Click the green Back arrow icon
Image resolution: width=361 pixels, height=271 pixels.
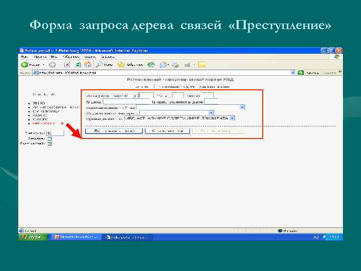[x=25, y=65]
